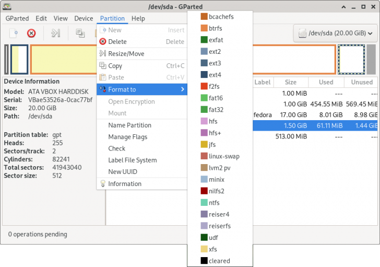Click the red Delete partition toolbar icon
This screenshot has width=380, height=267.
point(31,33)
